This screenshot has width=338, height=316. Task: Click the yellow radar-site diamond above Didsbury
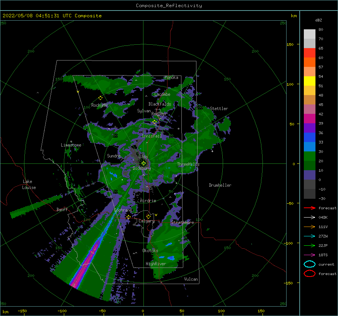(x=143, y=163)
